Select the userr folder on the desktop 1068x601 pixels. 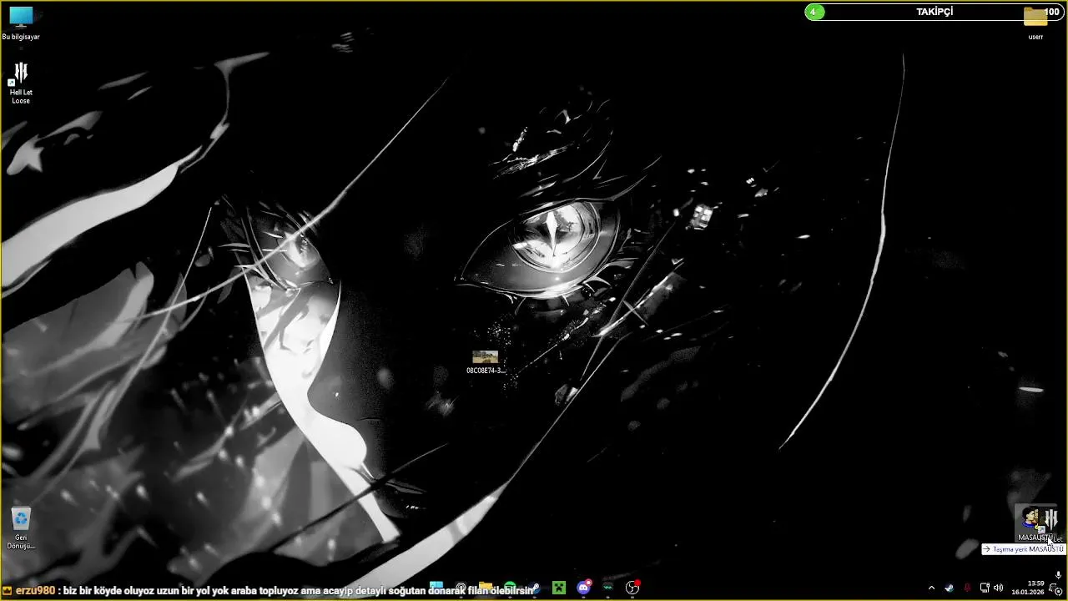pyautogui.click(x=1035, y=22)
